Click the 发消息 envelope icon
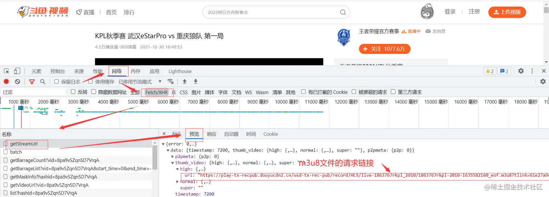This screenshot has height=197, width=549. click(x=428, y=31)
